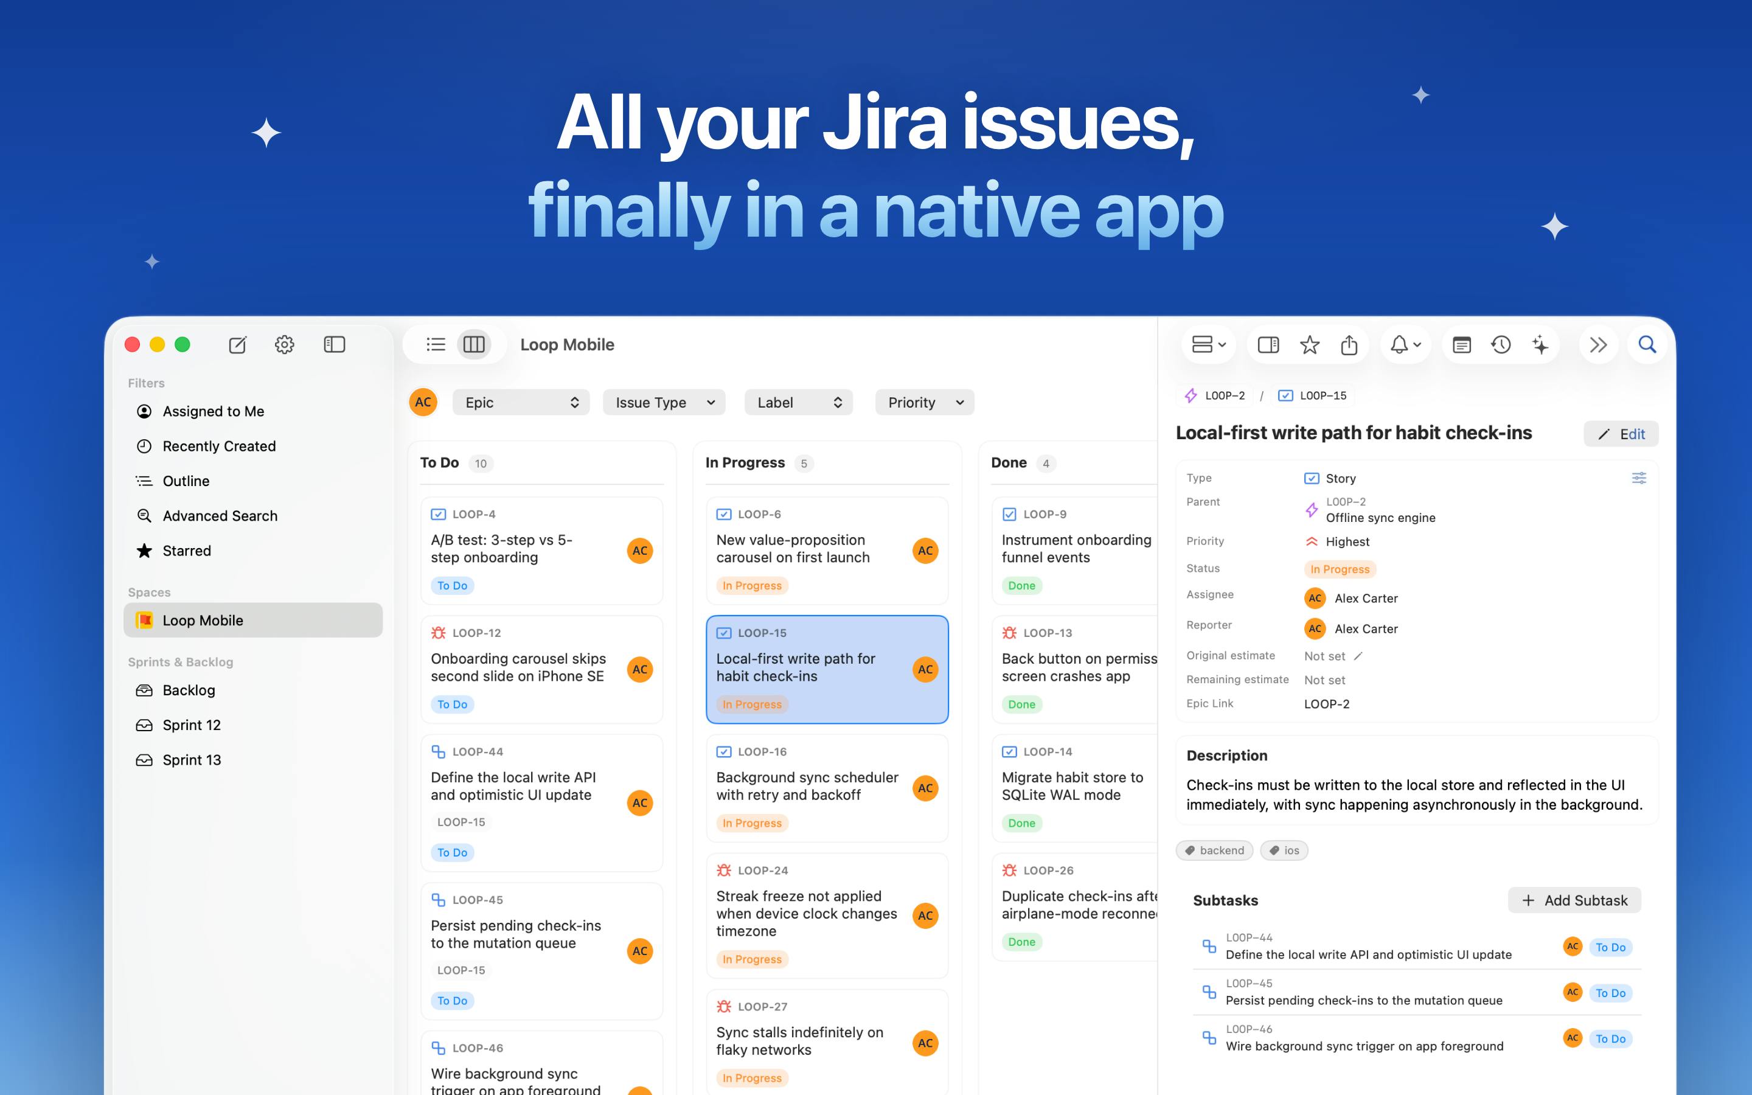Click the backend label tag
1752x1095 pixels.
(x=1215, y=850)
